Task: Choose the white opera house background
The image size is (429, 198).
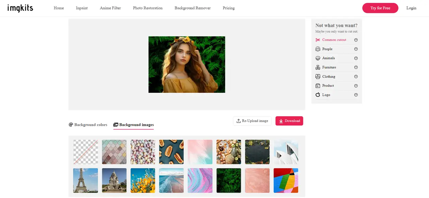Action: (x=286, y=152)
